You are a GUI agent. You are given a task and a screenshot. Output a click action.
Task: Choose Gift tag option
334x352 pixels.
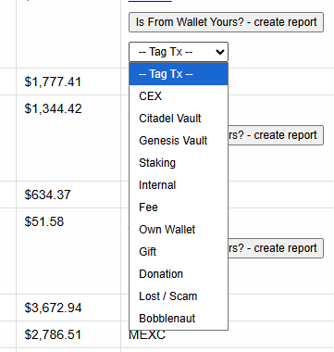point(179,252)
